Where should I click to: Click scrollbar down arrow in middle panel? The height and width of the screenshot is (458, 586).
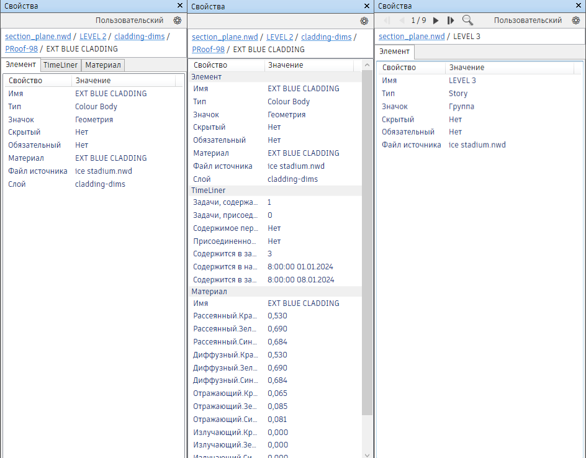tap(367, 454)
